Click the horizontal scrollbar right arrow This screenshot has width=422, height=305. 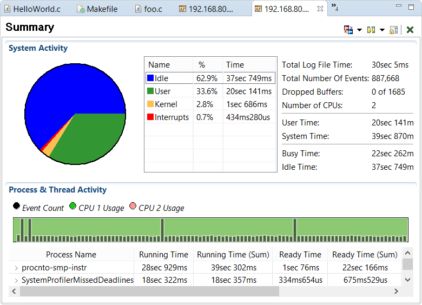[396, 291]
